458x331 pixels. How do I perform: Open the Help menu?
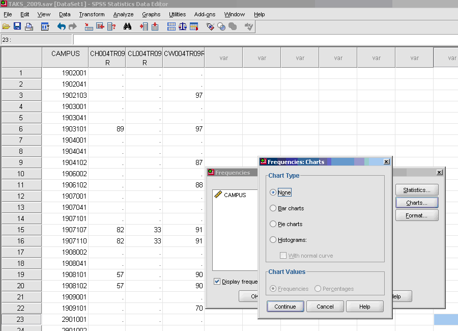tap(259, 14)
